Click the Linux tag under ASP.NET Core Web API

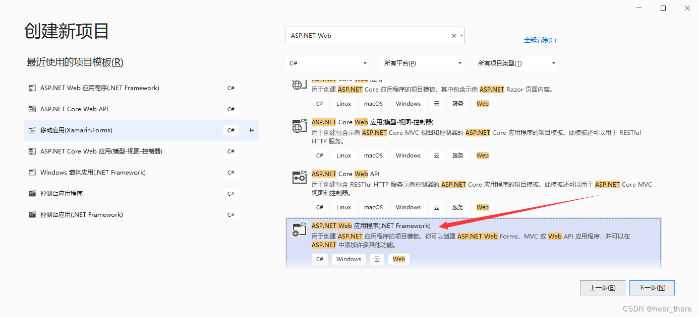pos(343,207)
